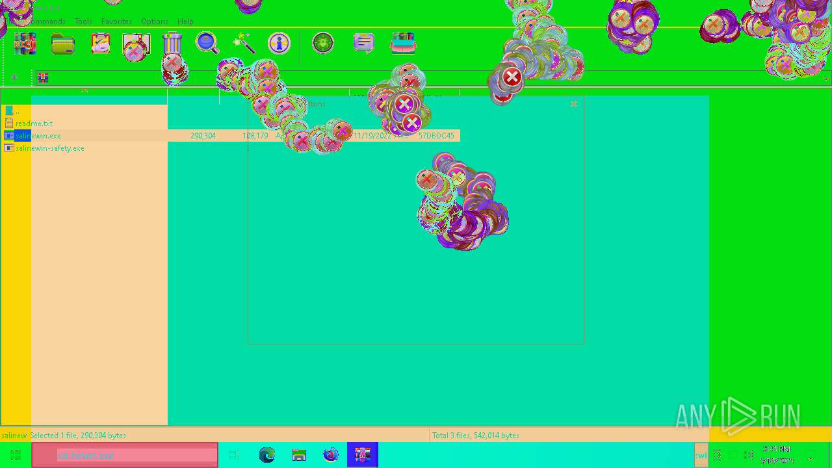Launch the Wizard wand icon
This screenshot has width=832, height=468.
point(245,44)
